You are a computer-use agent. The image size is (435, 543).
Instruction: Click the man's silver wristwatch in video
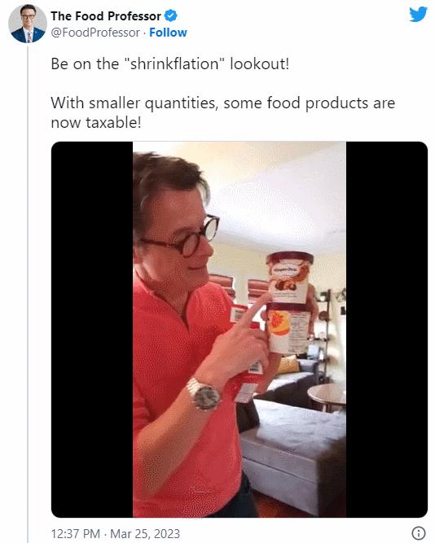(x=204, y=395)
